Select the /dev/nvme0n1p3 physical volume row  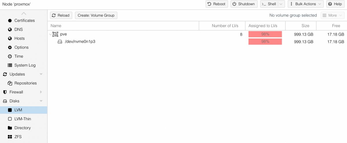197,42
